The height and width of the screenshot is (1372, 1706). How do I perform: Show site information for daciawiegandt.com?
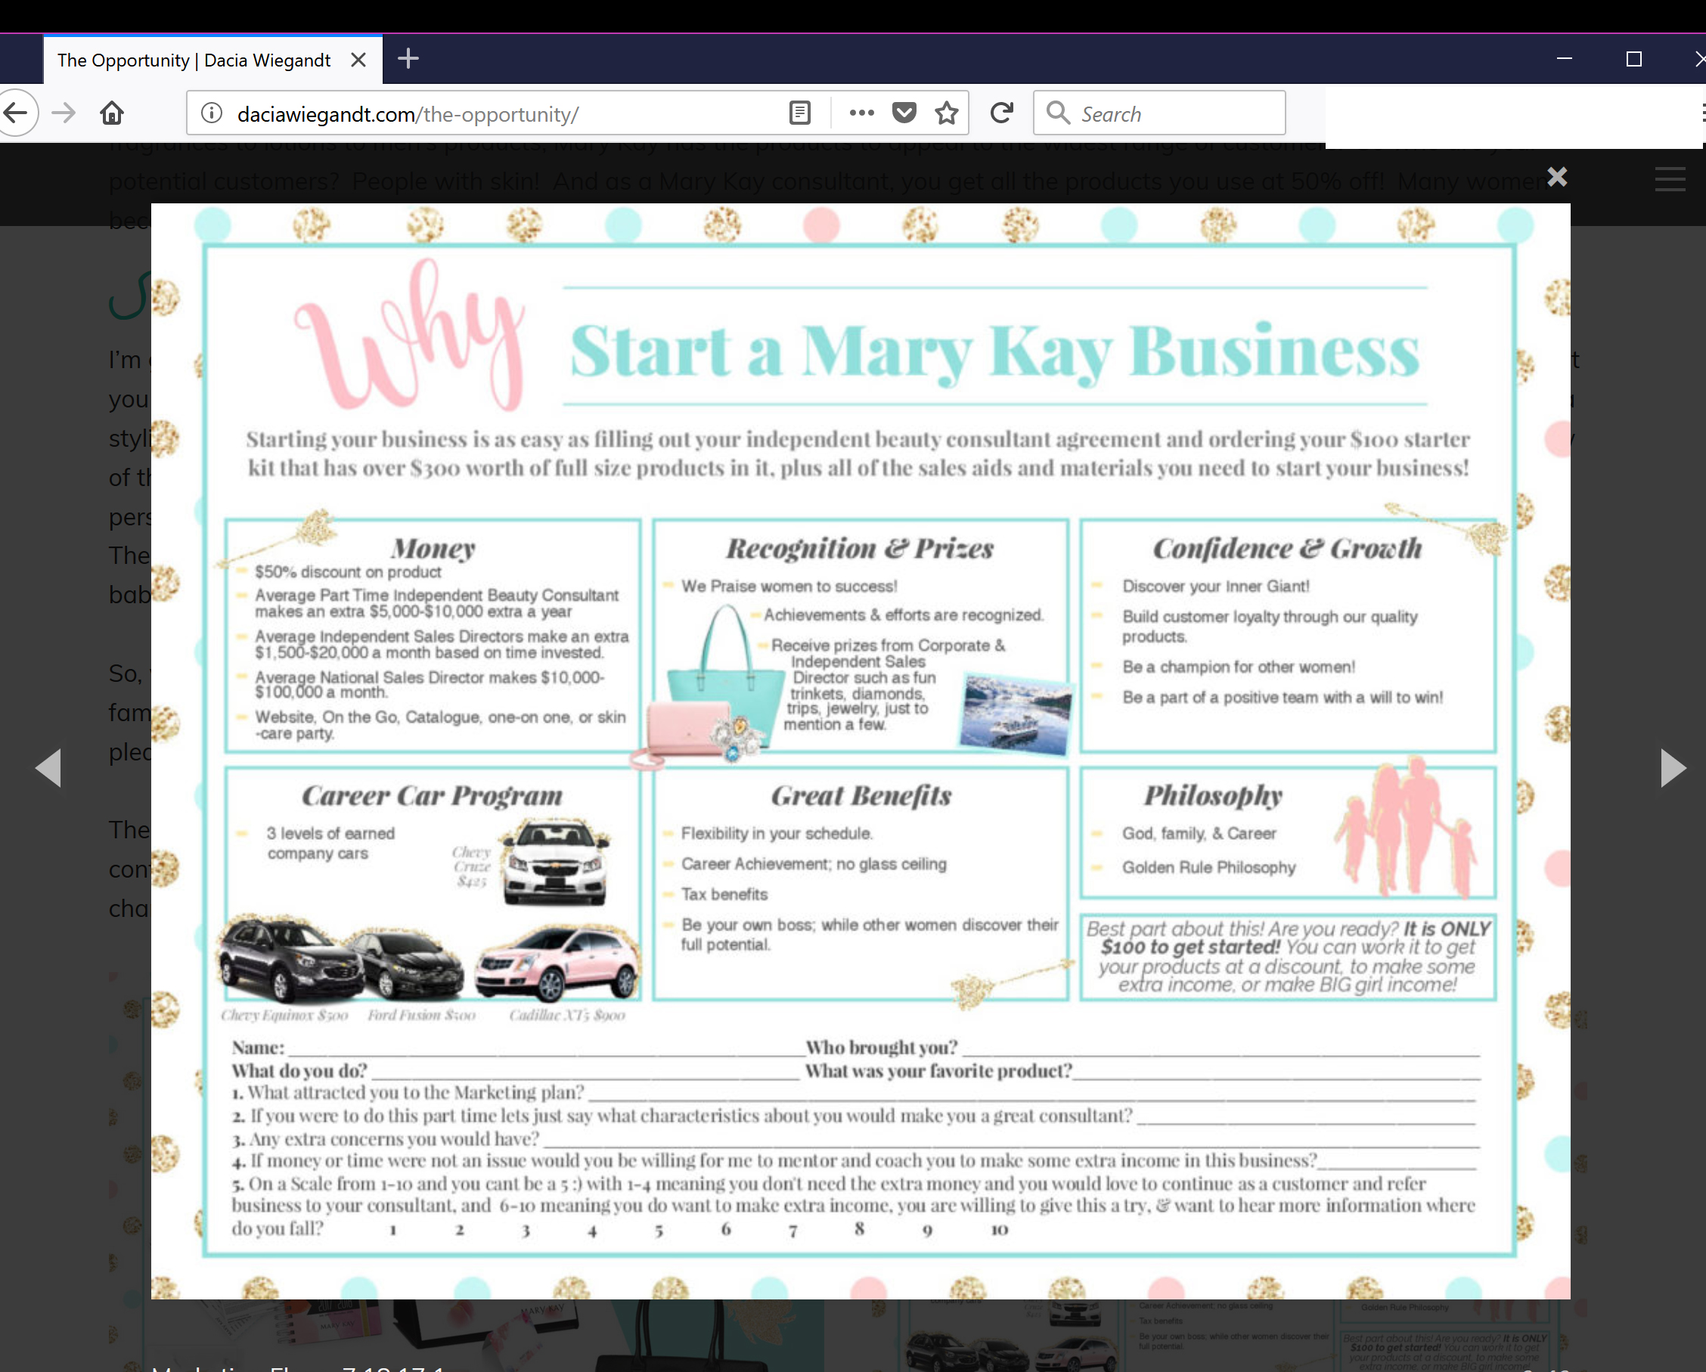pyautogui.click(x=211, y=113)
